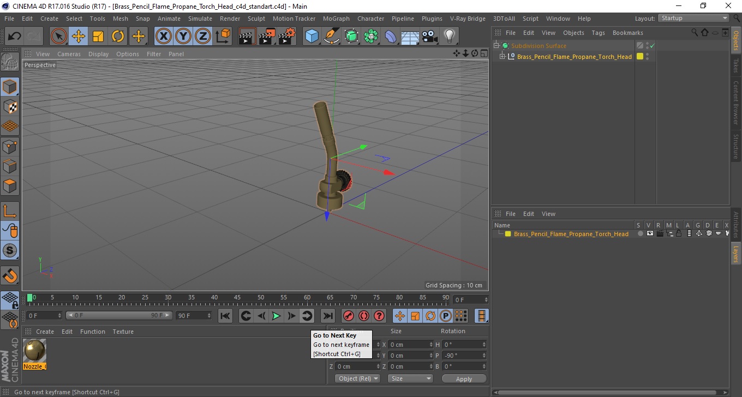Screen dimensions: 742x397
Task: Toggle the Subdivision Surface enable checkmark
Action: [x=652, y=46]
